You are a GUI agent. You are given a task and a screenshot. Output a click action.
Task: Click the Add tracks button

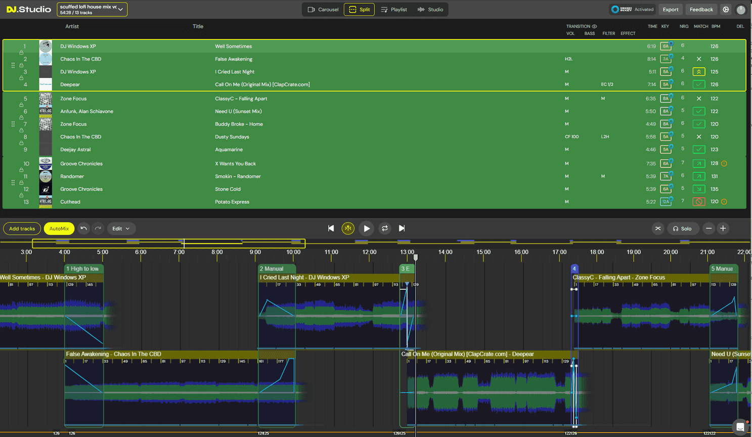(22, 229)
